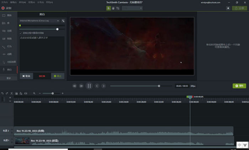The width and height of the screenshot is (249, 150).
Task: Open the Modify menu
Action: coord(22,2)
